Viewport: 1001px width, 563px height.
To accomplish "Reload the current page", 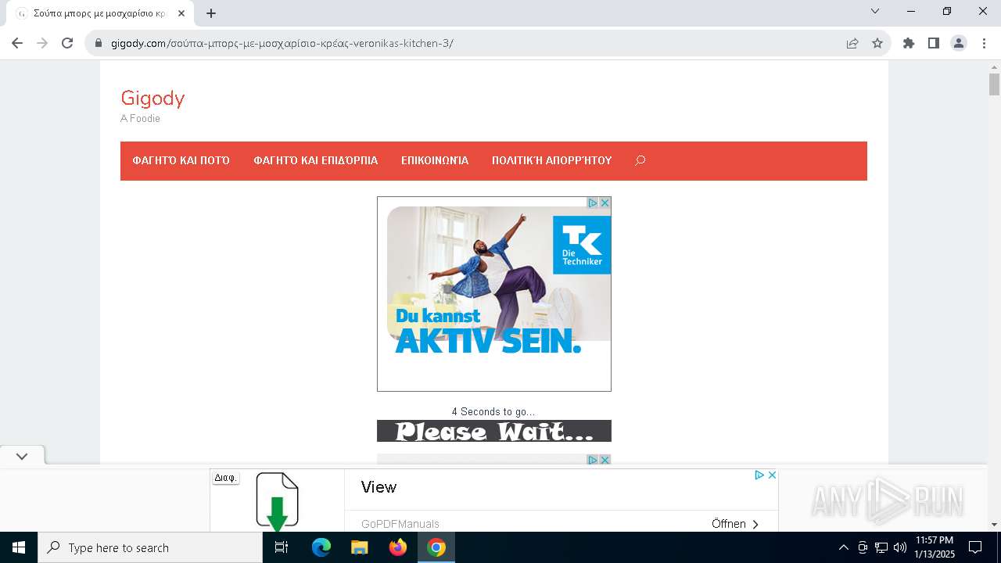I will pos(67,43).
